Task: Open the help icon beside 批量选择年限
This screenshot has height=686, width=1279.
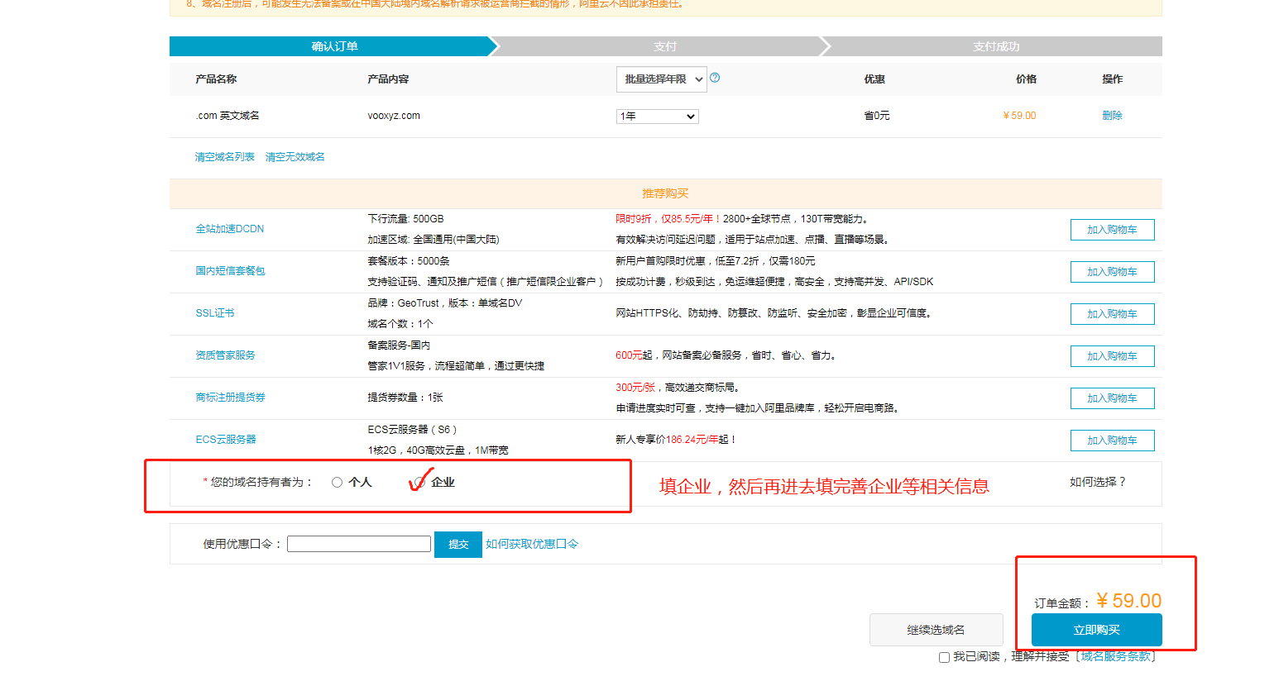Action: coord(715,79)
